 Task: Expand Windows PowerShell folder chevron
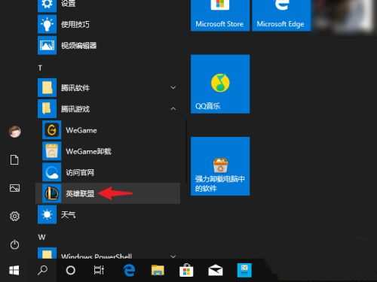pyautogui.click(x=173, y=256)
